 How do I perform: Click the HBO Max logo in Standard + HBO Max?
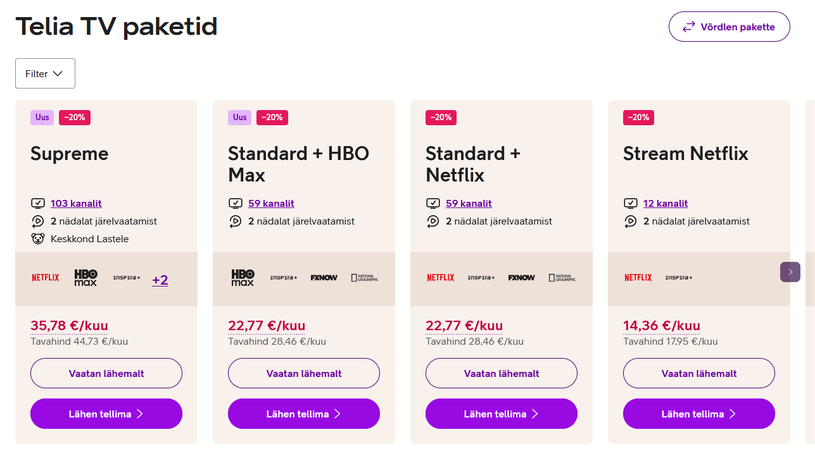[243, 278]
